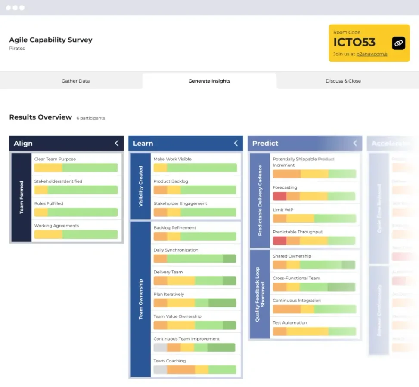The image size is (419, 387).
Task: Click the ICTO53 room code text
Action: tap(354, 42)
